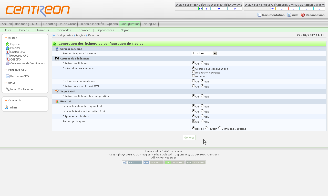Viewport: 328px width, 196px height.
Task: Open the Vues Oreon menu
Action: pos(68,24)
